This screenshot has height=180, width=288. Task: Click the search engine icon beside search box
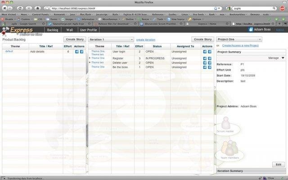point(228,8)
